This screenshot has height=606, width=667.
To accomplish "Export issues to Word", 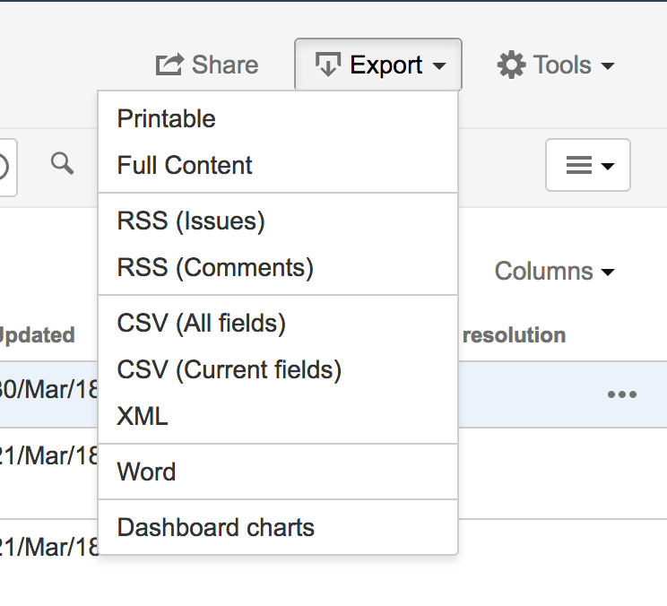I will coord(146,472).
